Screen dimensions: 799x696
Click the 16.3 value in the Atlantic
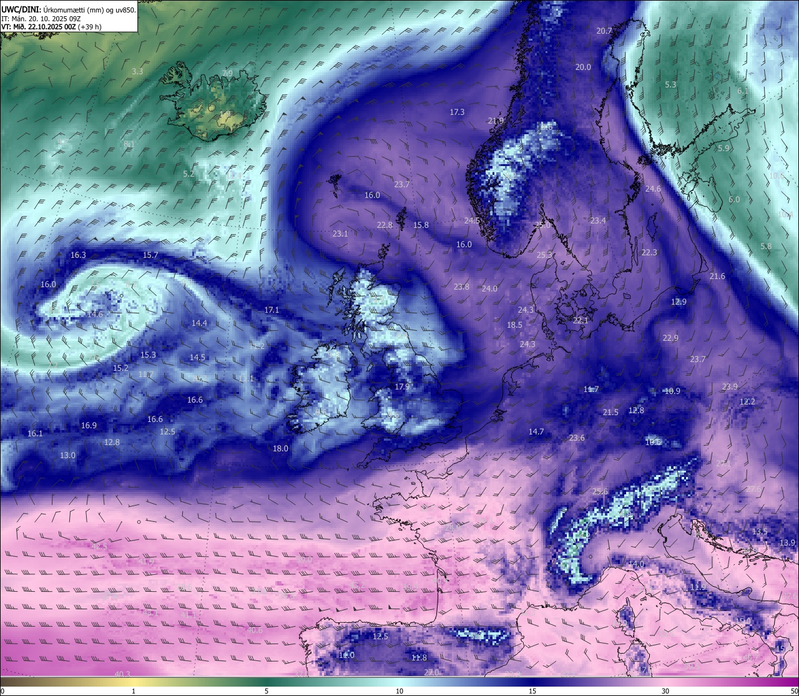pos(79,255)
